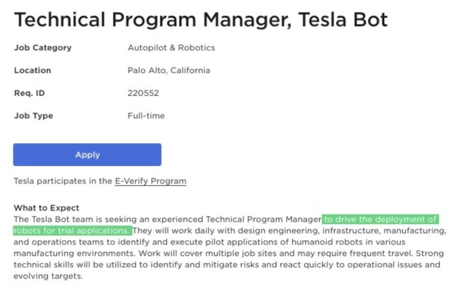Select the Palo Alto, California location text
This screenshot has width=458, height=286.
coord(169,70)
